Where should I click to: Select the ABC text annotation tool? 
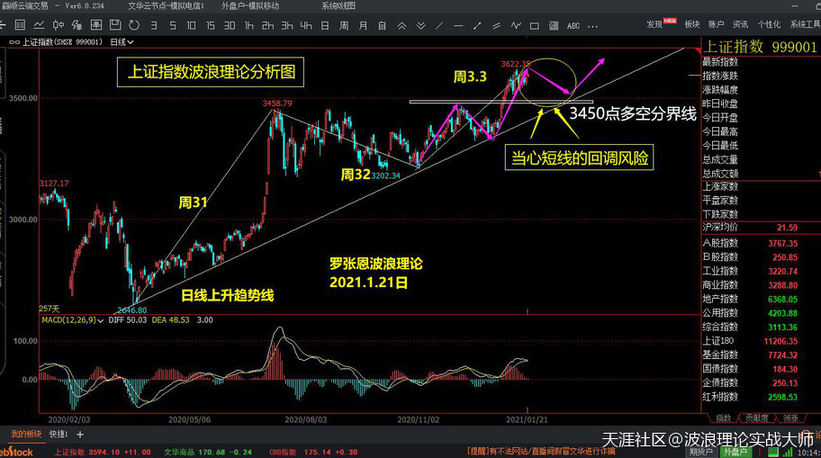573,25
